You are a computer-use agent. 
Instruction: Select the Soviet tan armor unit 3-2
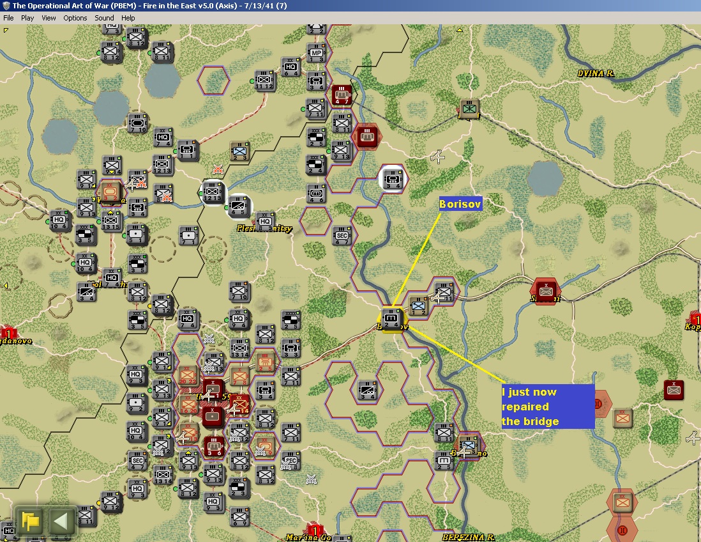[x=110, y=192]
